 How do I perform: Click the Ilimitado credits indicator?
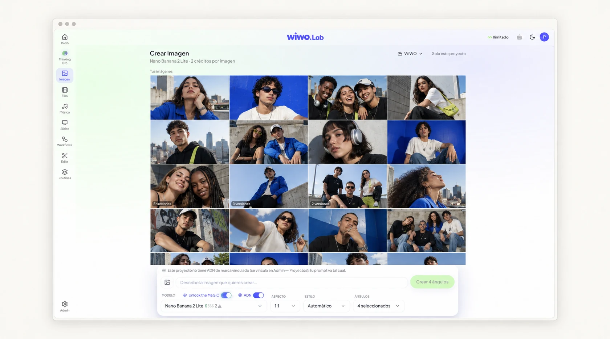pyautogui.click(x=498, y=37)
